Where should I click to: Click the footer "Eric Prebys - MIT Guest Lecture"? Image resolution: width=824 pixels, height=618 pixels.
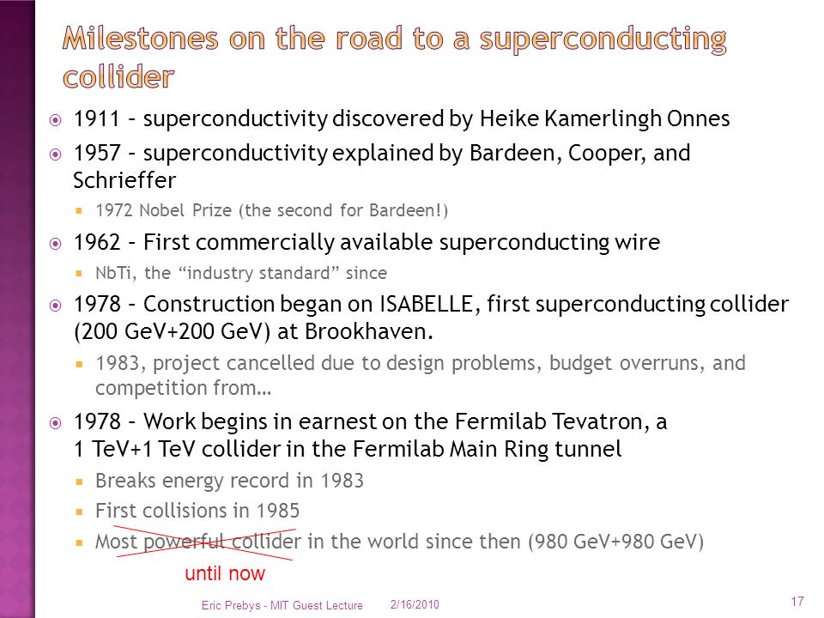[282, 605]
